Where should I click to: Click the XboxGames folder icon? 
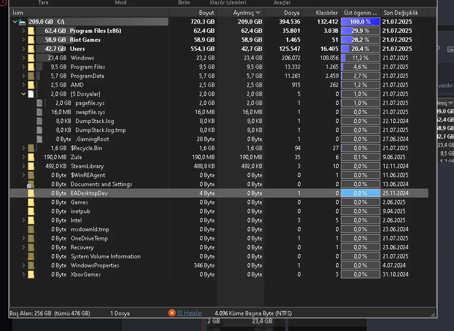[31, 274]
